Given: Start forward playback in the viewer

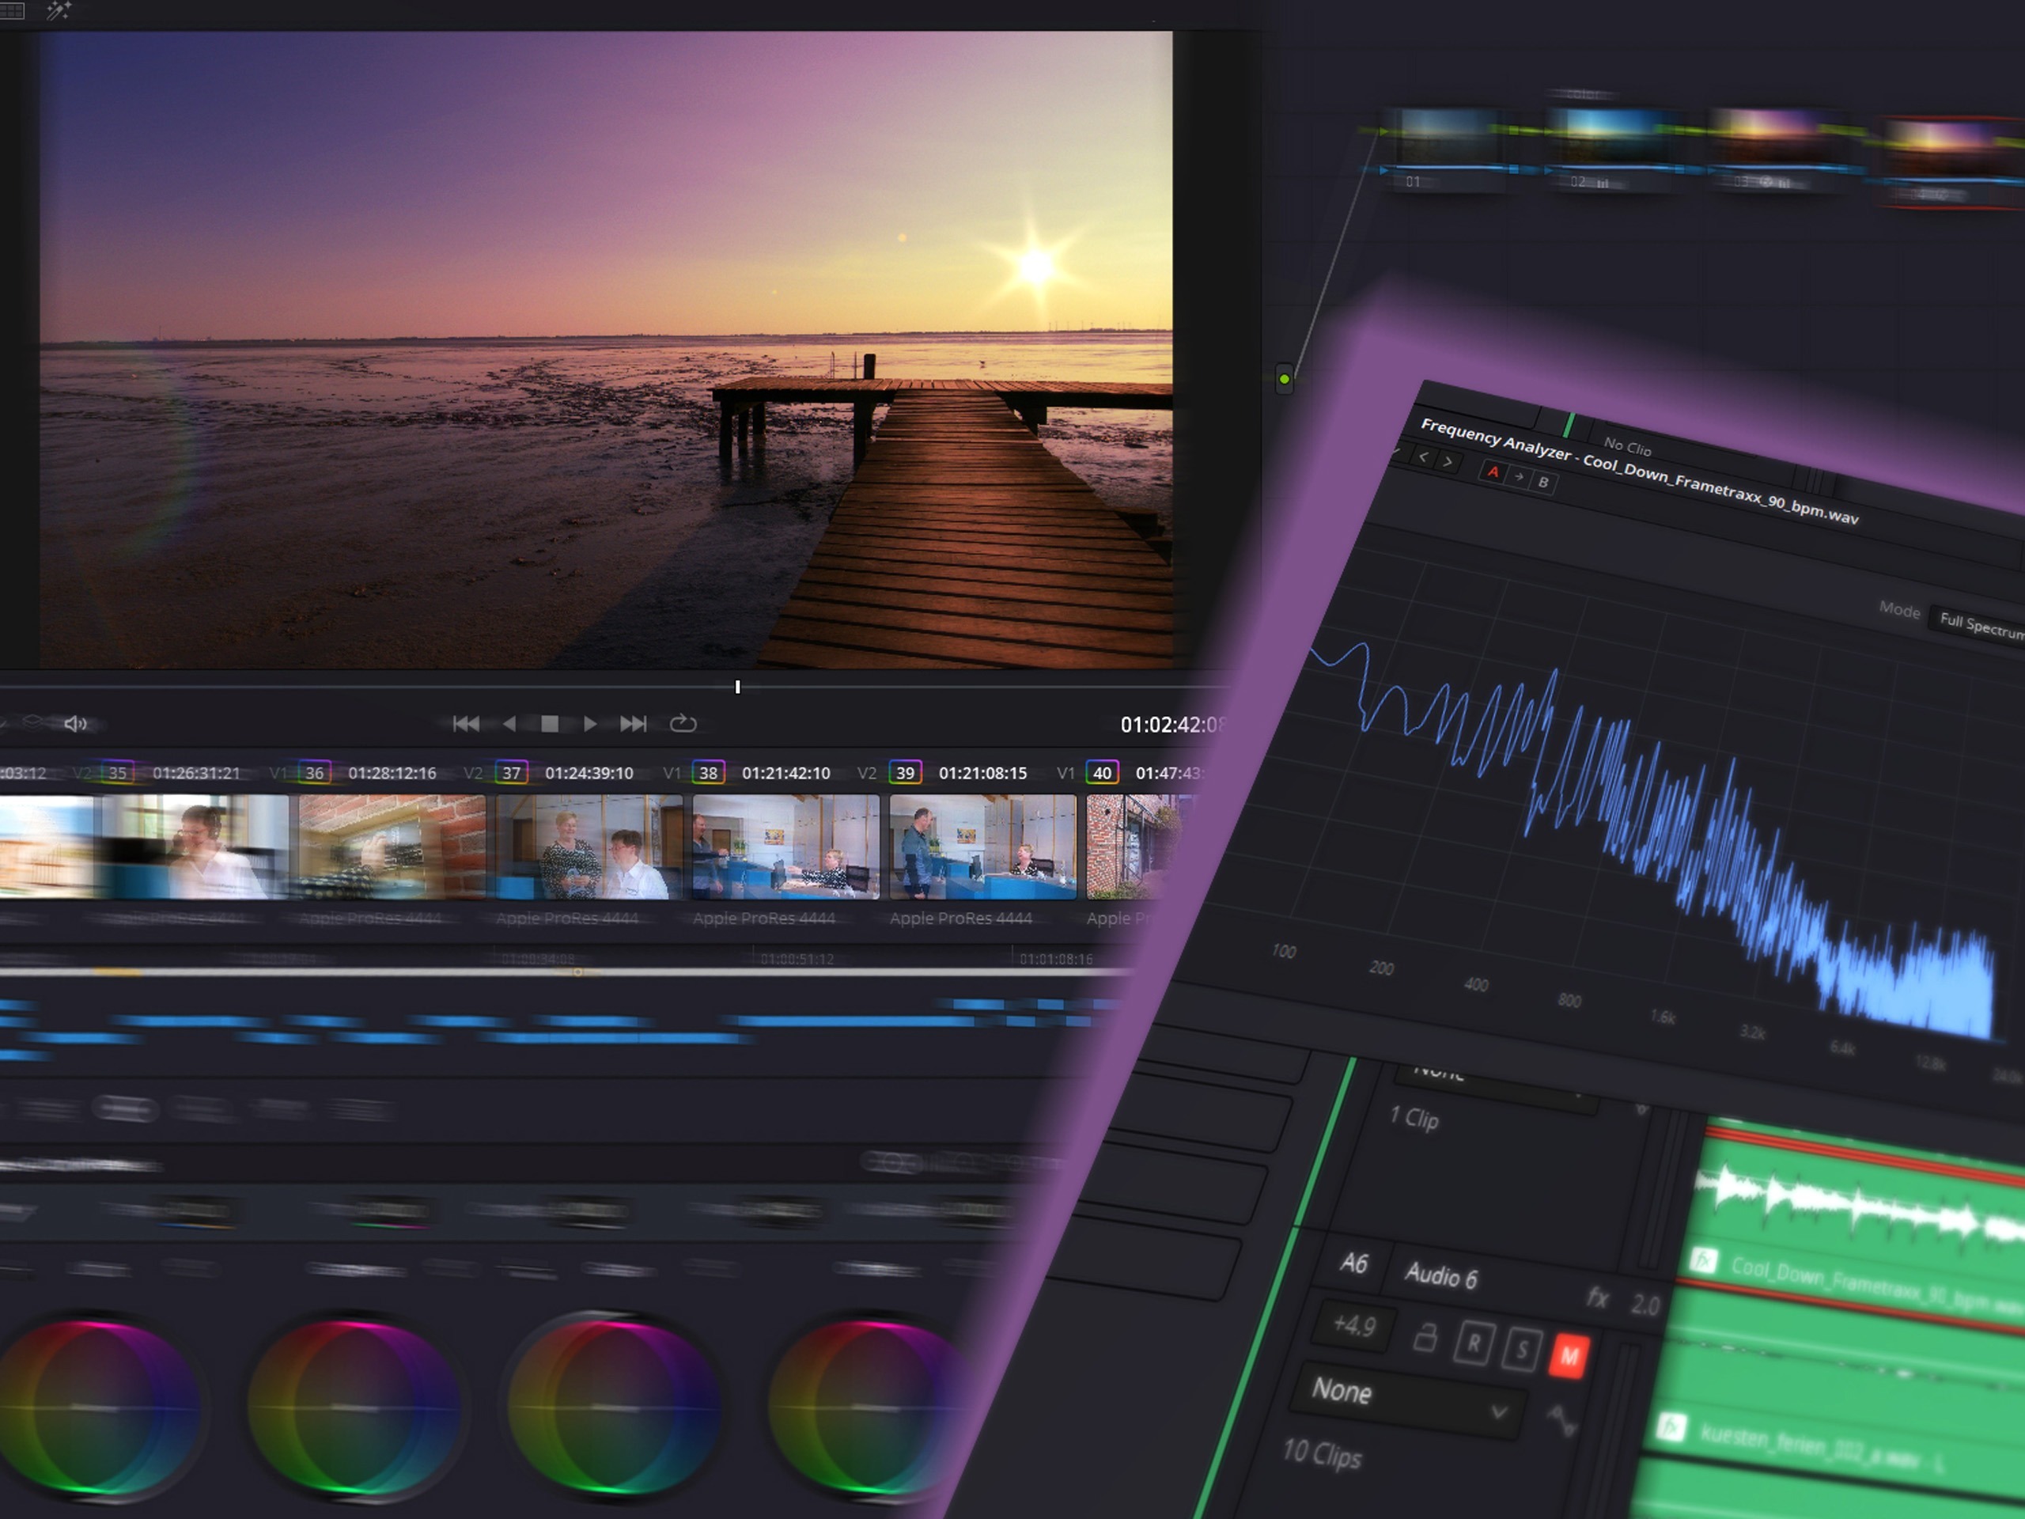Looking at the screenshot, I should tap(590, 724).
